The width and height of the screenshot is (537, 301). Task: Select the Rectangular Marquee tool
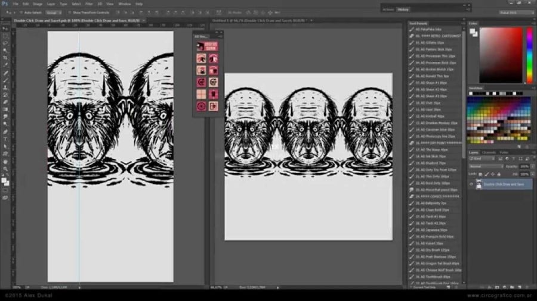[x=5, y=36]
